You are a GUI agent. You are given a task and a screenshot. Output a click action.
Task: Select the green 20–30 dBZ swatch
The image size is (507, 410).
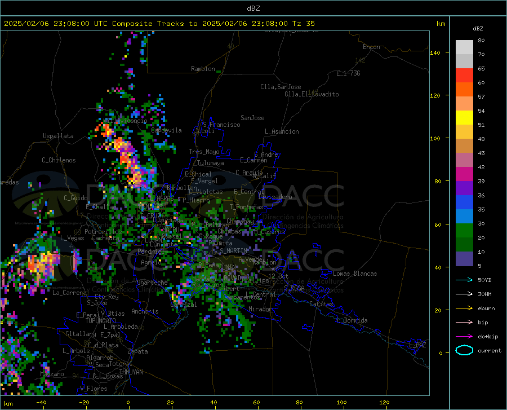tap(464, 231)
